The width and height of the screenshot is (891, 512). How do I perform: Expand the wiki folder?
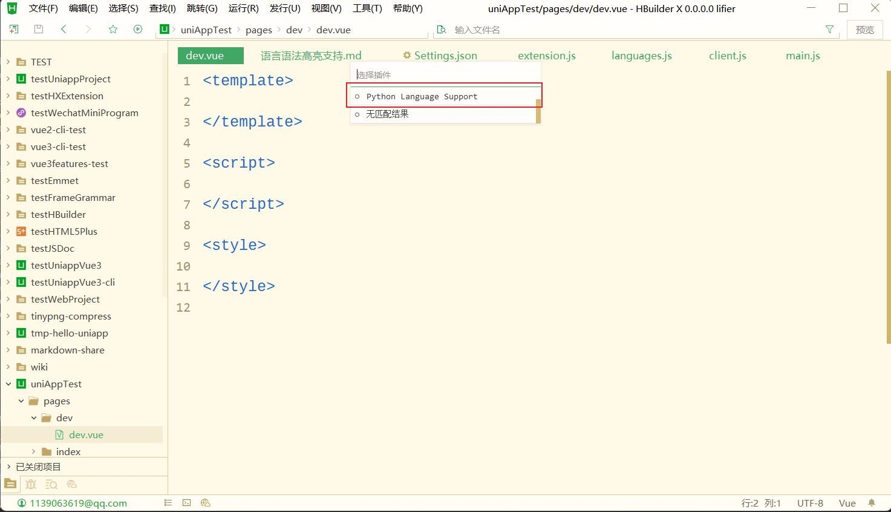click(8, 367)
